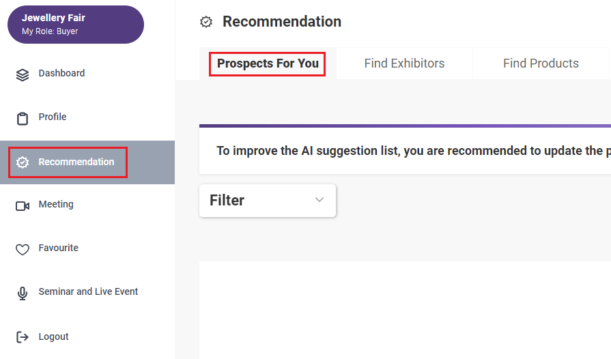Screen dimensions: 611x359
Task: Click the Seminar microphone icon
Action: (x=23, y=293)
